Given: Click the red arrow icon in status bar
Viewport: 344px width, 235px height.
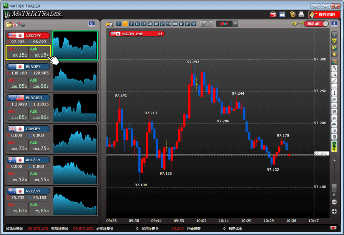Looking at the screenshot, I should pos(333,228).
